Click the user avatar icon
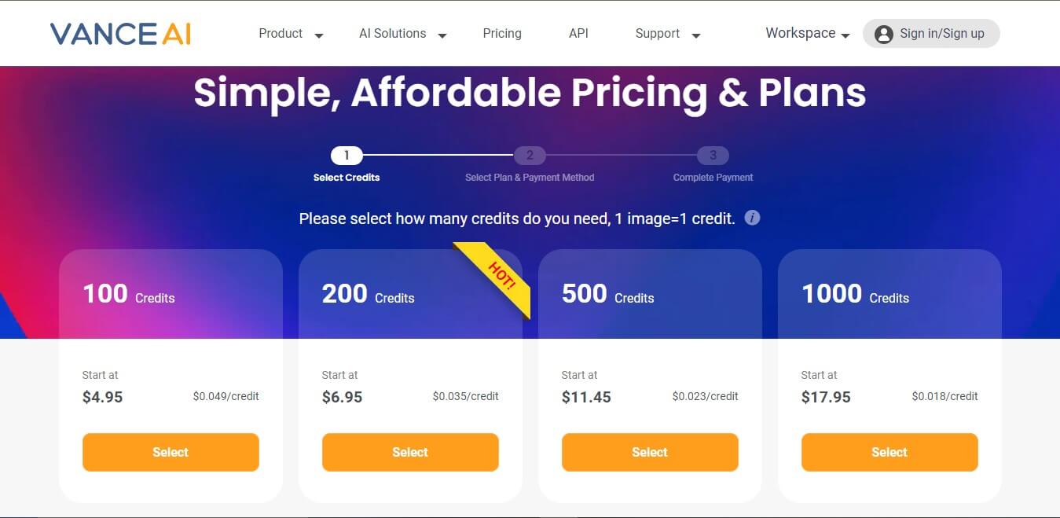This screenshot has width=1060, height=518. pos(883,34)
